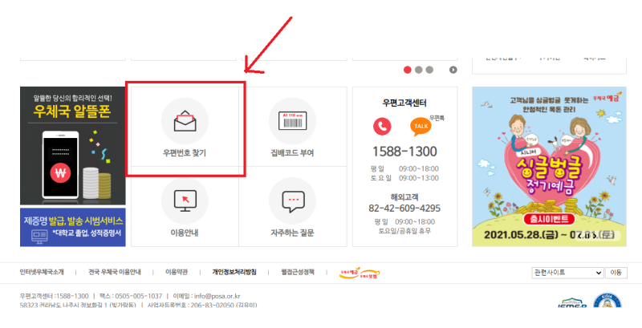Open the 이용약관 footer link
The height and width of the screenshot is (328, 642).
point(177,272)
